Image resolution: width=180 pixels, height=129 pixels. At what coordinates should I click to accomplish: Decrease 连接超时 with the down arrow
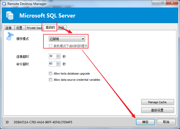[x=58, y=58]
